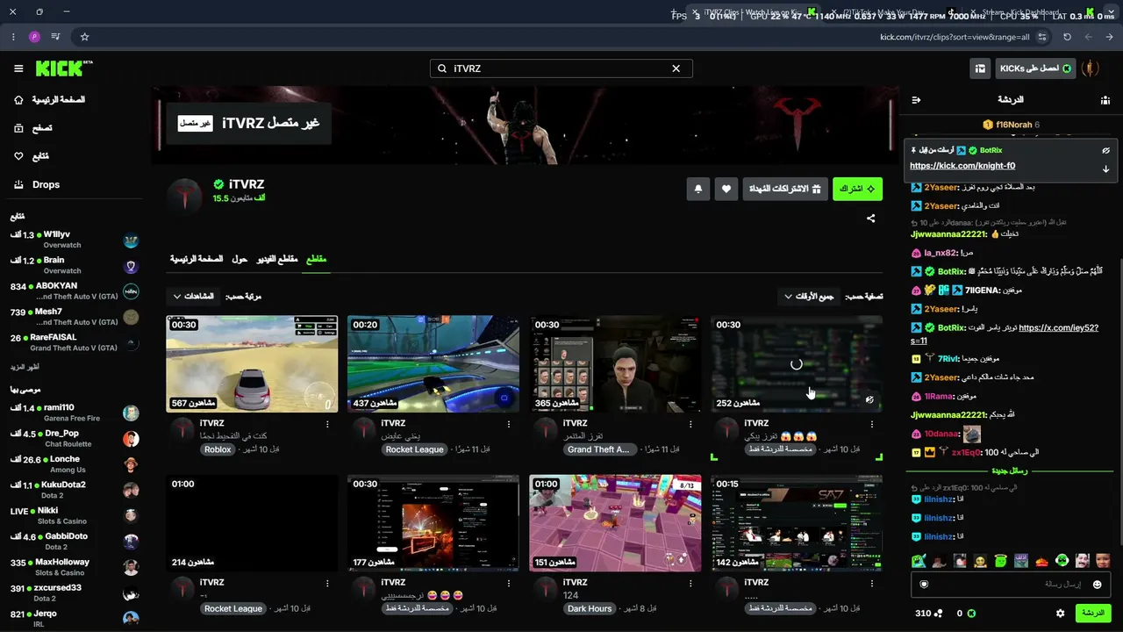Click the Grand Theft A... category tag
Image resolution: width=1123 pixels, height=632 pixels.
598,449
